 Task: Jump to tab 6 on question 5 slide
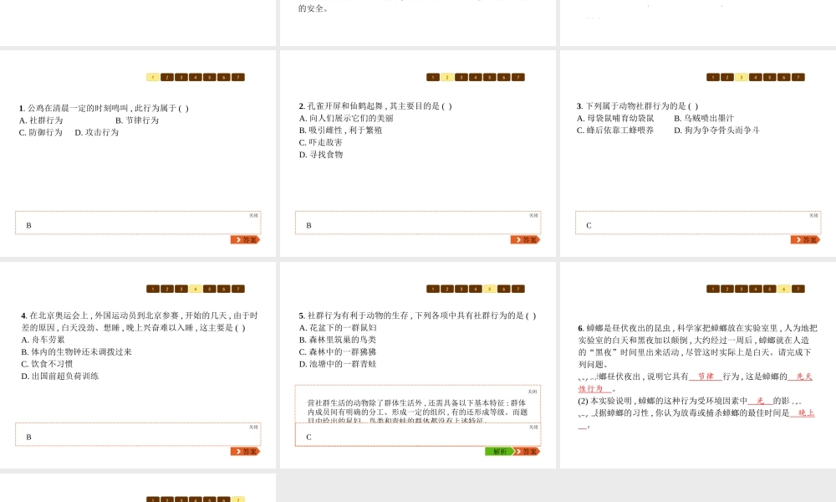(504, 289)
